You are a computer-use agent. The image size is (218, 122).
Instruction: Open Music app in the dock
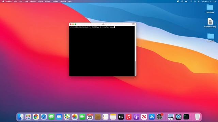(129, 117)
